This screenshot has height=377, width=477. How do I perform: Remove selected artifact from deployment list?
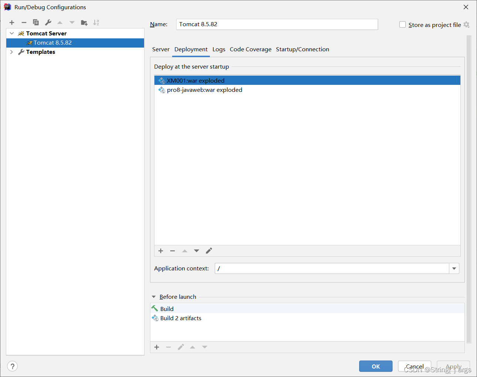point(173,251)
